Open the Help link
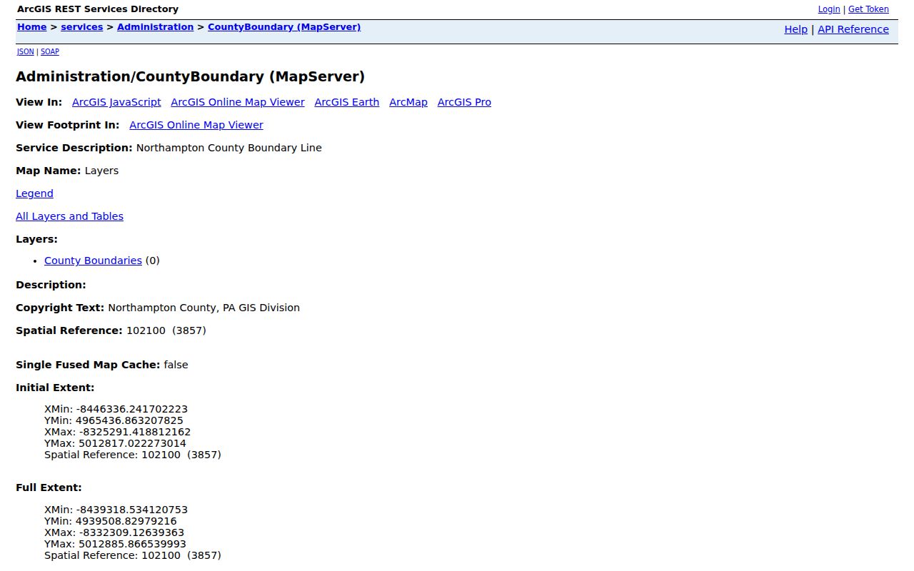This screenshot has height=571, width=914. (x=796, y=29)
